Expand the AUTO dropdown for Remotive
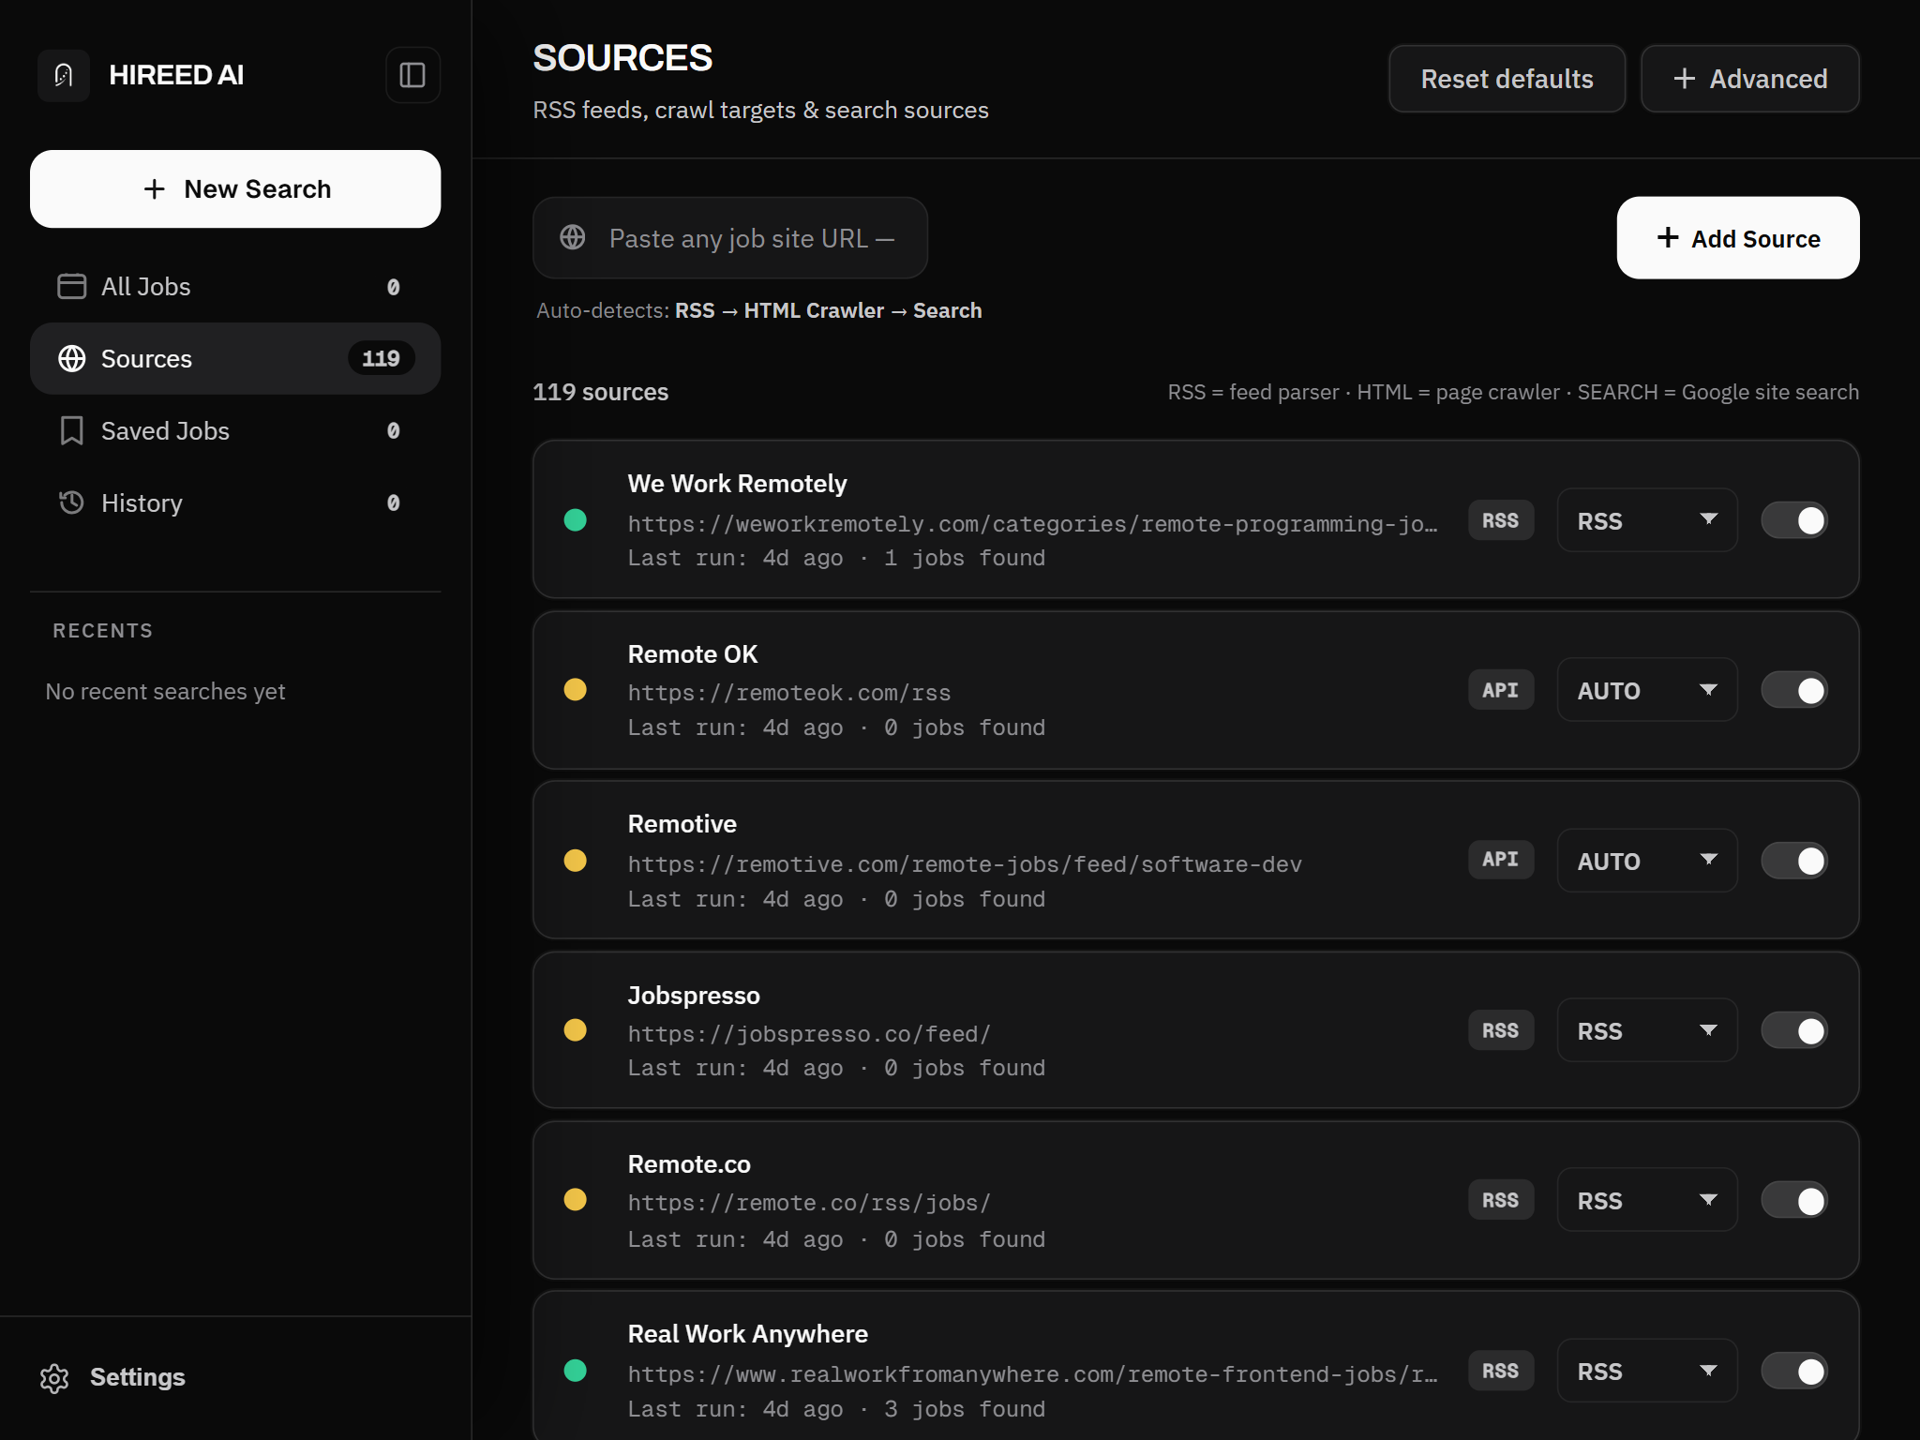1920x1440 pixels. pyautogui.click(x=1647, y=861)
